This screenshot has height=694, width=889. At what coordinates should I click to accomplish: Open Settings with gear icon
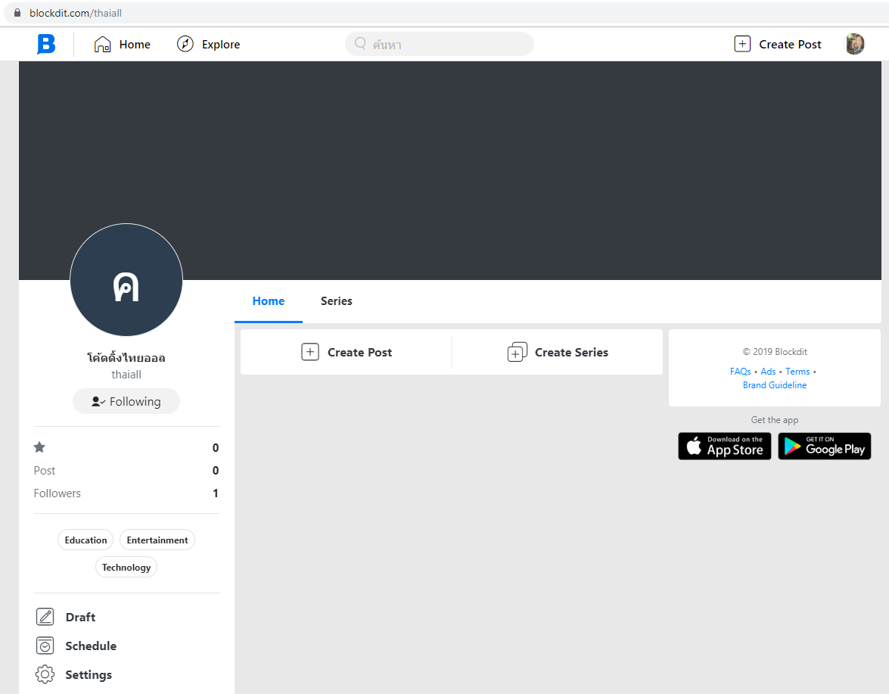click(45, 674)
